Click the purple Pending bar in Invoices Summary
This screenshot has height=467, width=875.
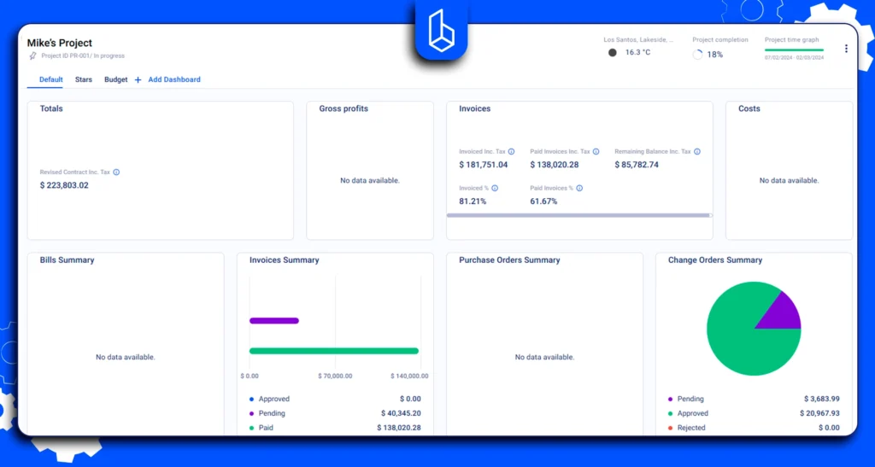coord(274,320)
